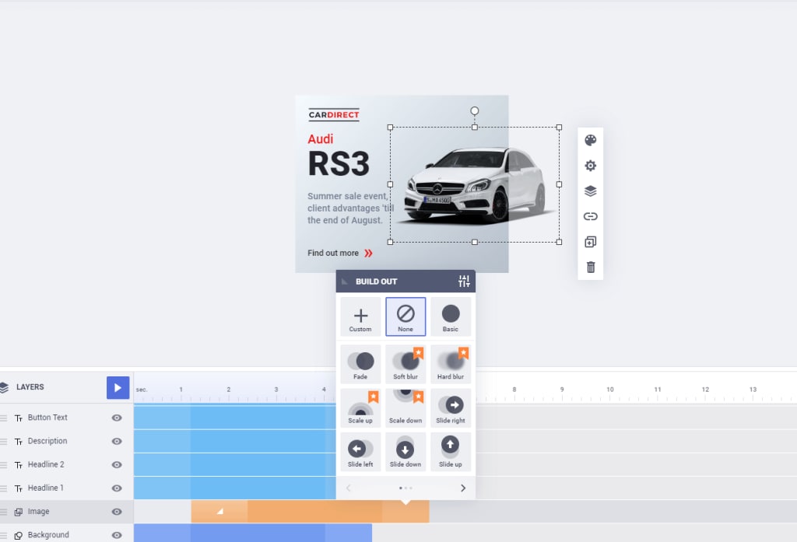The width and height of the screenshot is (797, 542).
Task: Play the timeline animation
Action: pos(118,387)
